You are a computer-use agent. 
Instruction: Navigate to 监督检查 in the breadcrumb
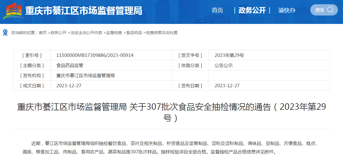coord(114,33)
